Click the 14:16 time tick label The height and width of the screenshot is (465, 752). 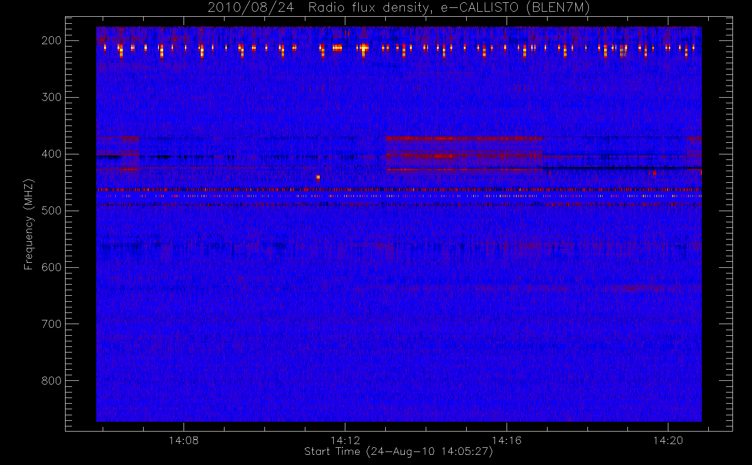pyautogui.click(x=507, y=440)
